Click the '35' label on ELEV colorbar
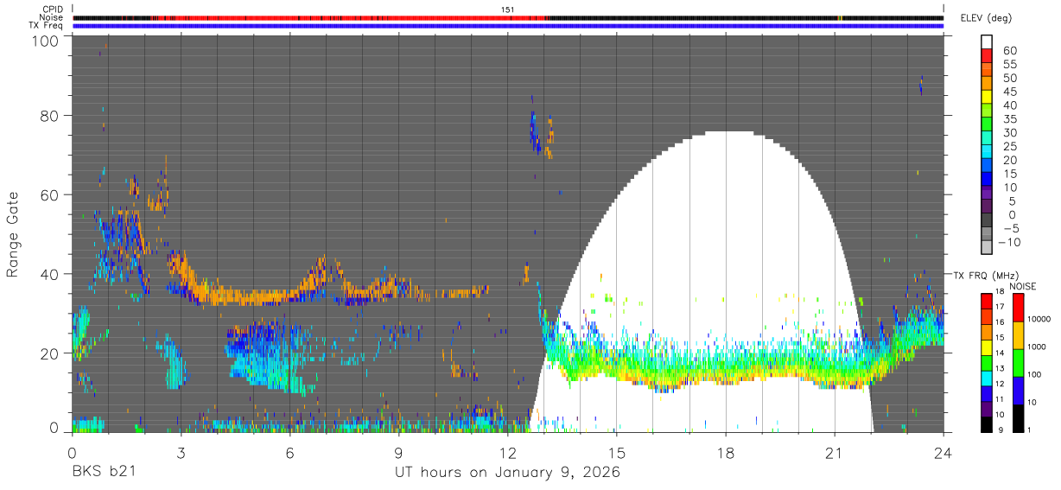1061x490 pixels. [1009, 118]
